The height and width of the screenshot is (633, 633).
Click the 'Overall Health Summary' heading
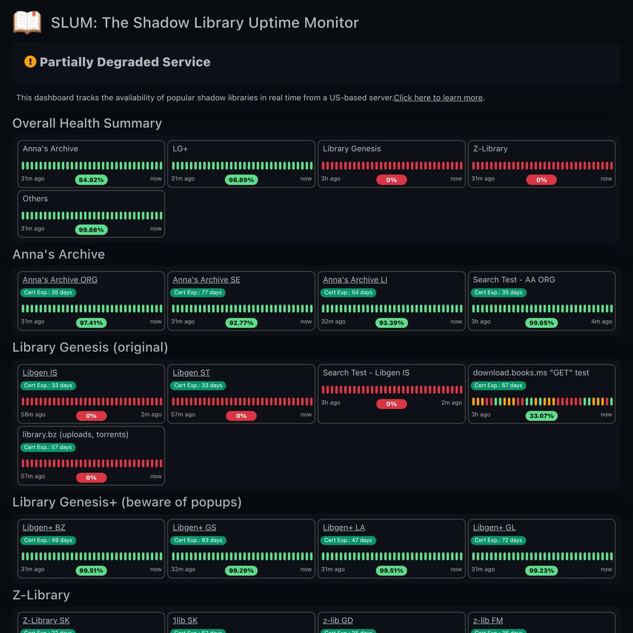(x=87, y=123)
